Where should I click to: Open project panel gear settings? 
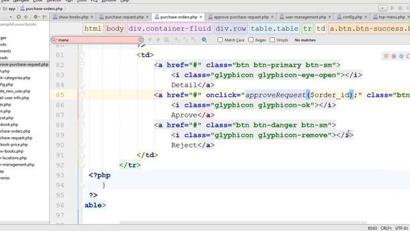(36, 17)
